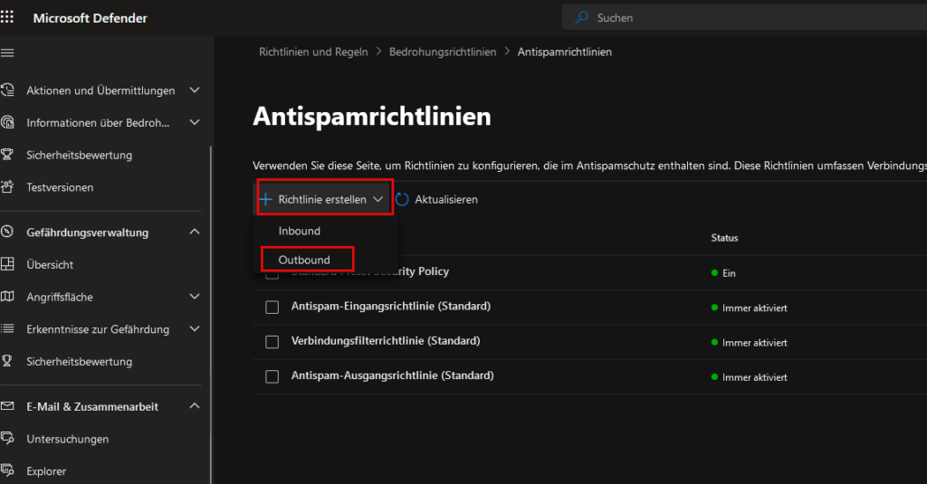Click the Gefährdungsverwaltung section icon
927x484 pixels.
tap(7, 232)
